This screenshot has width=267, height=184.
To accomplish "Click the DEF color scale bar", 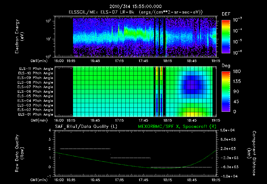I will tap(226, 36).
